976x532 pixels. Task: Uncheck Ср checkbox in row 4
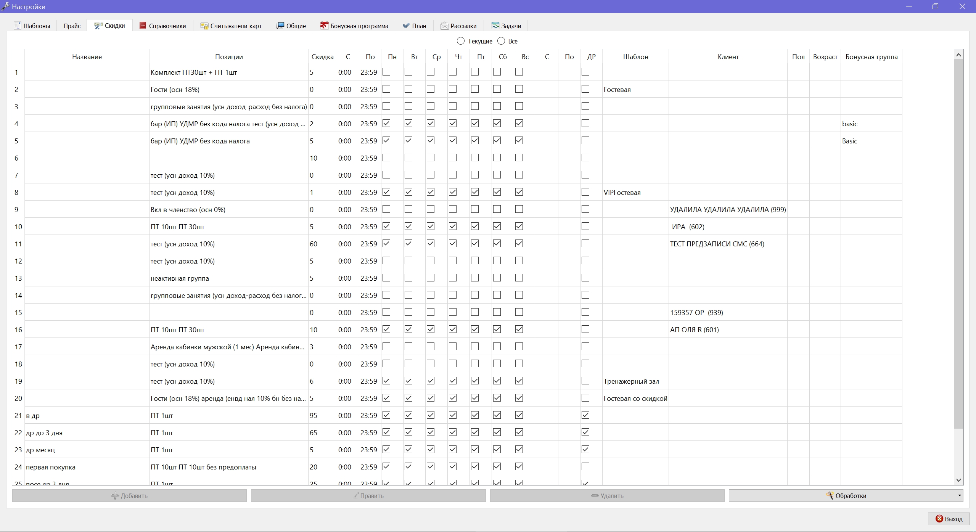(x=431, y=123)
